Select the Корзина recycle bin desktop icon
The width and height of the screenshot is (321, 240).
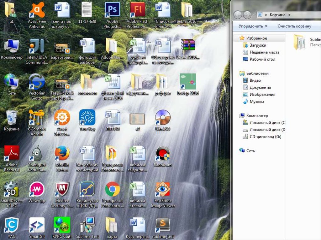(x=12, y=118)
